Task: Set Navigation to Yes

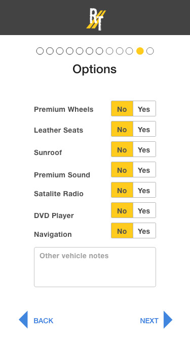Action: click(x=144, y=230)
